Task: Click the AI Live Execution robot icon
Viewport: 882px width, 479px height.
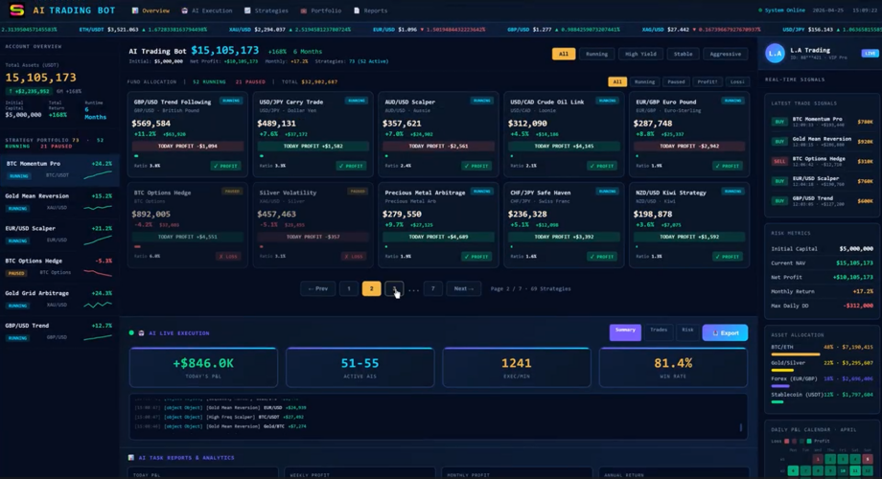Action: click(141, 333)
